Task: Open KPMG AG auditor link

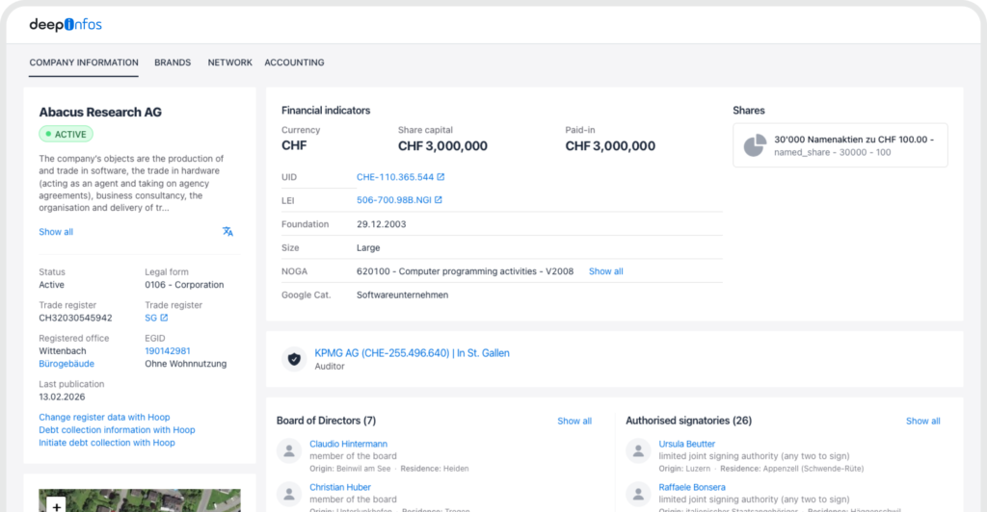Action: coord(412,353)
